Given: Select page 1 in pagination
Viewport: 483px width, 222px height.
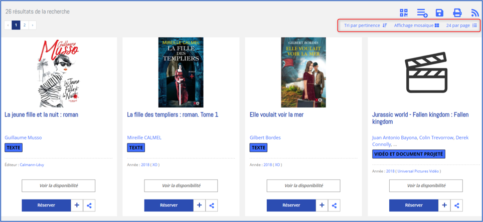Looking at the screenshot, I should (x=16, y=25).
